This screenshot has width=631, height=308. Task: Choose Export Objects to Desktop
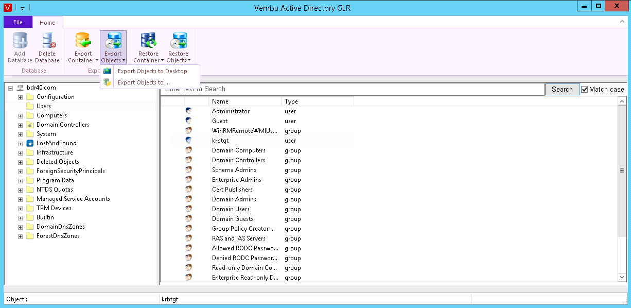[x=150, y=71]
